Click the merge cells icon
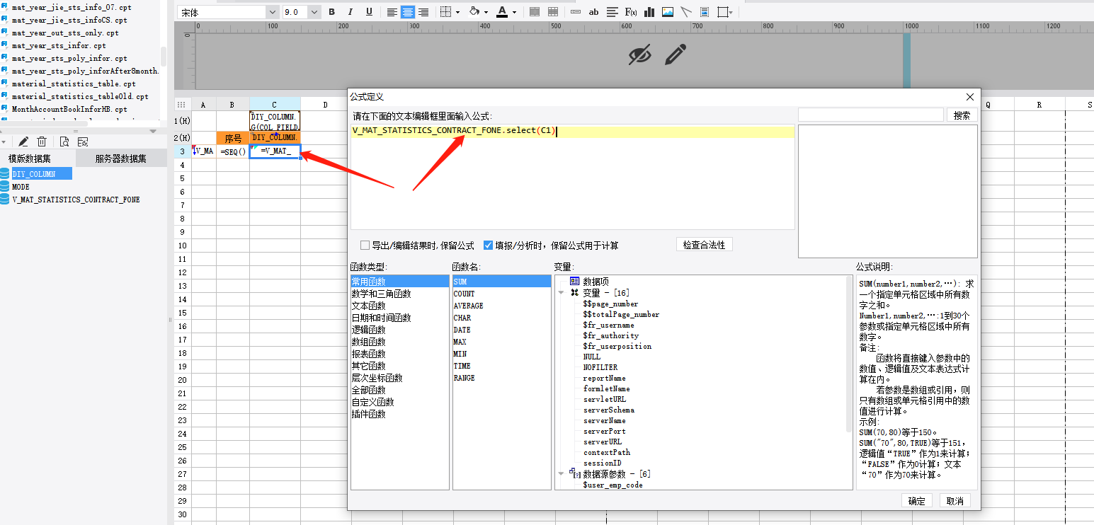This screenshot has height=525, width=1094. point(535,12)
